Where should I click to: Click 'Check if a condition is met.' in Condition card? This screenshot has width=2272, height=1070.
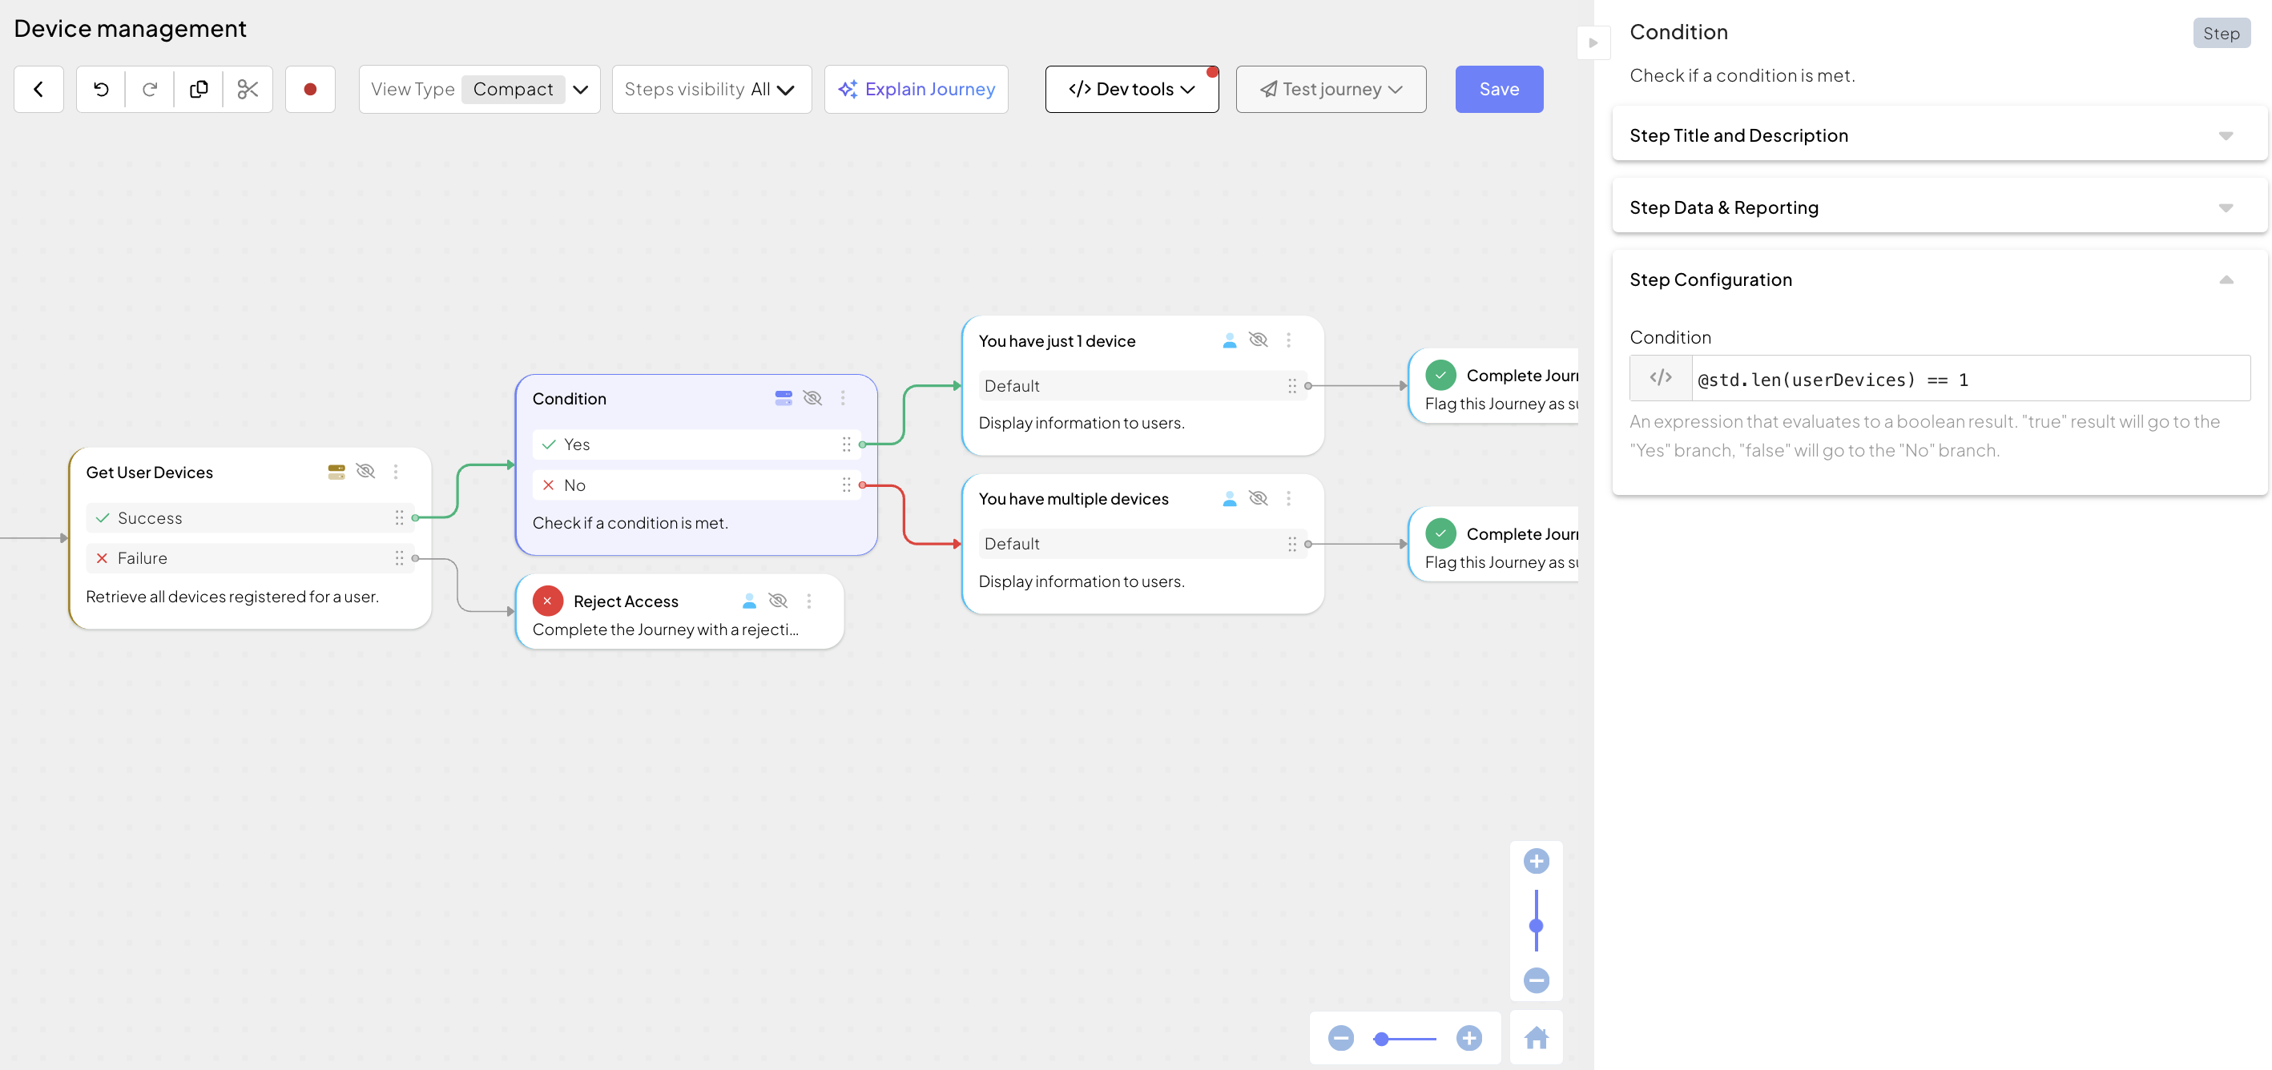point(630,523)
